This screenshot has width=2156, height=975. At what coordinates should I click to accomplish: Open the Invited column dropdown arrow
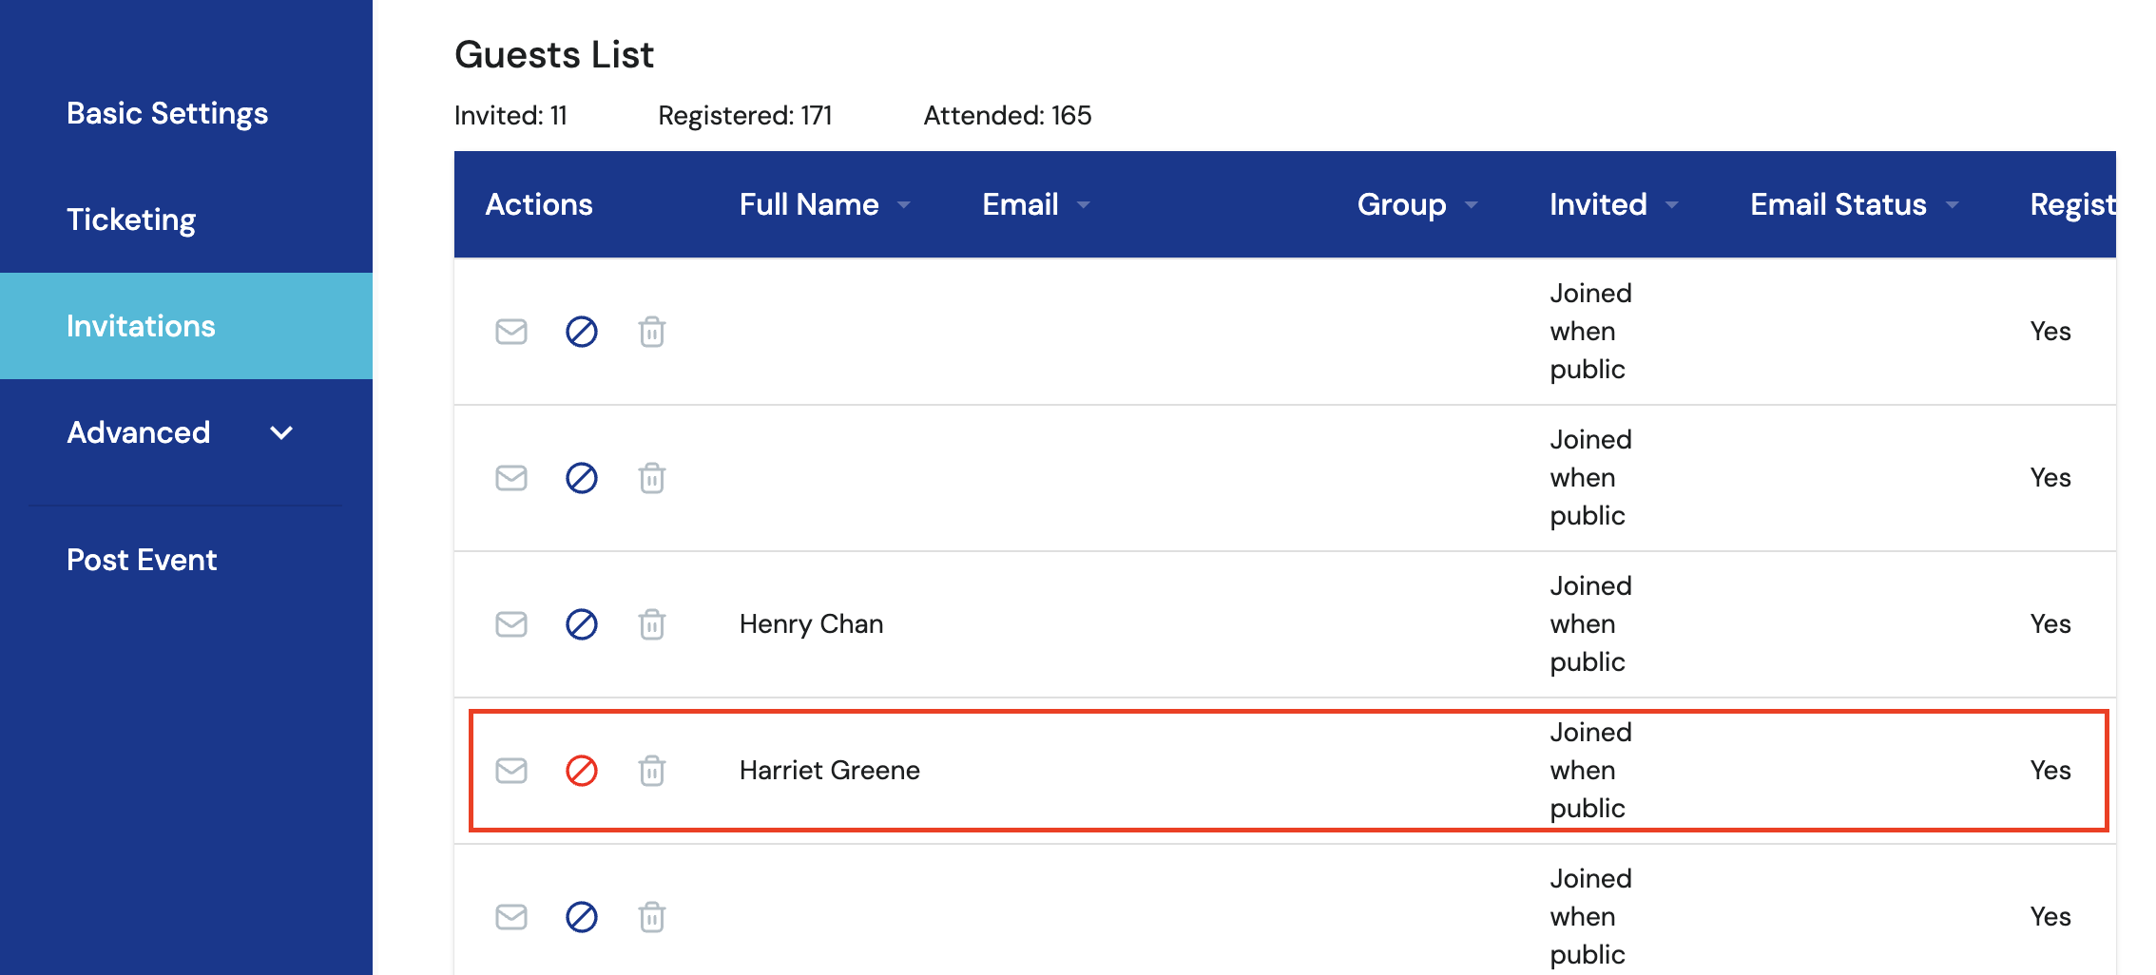coord(1672,205)
